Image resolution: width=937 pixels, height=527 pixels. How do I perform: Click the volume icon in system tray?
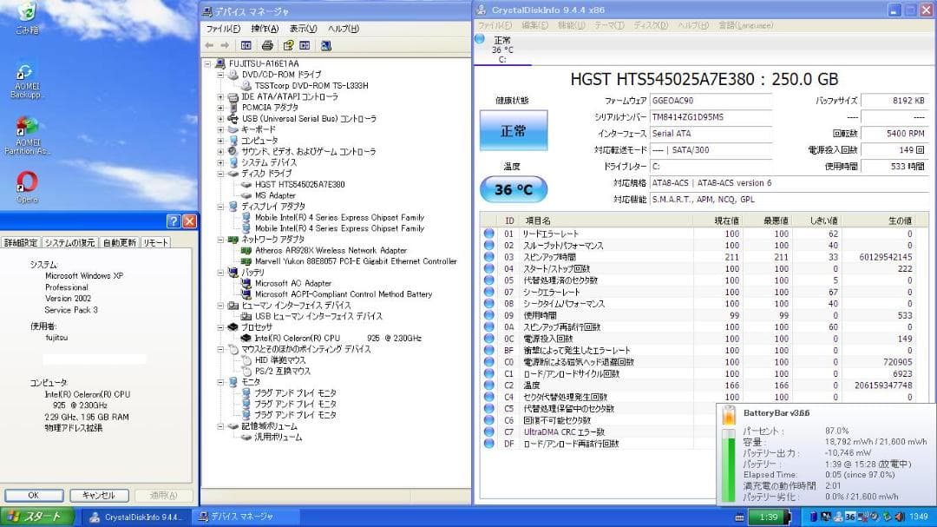tap(900, 517)
